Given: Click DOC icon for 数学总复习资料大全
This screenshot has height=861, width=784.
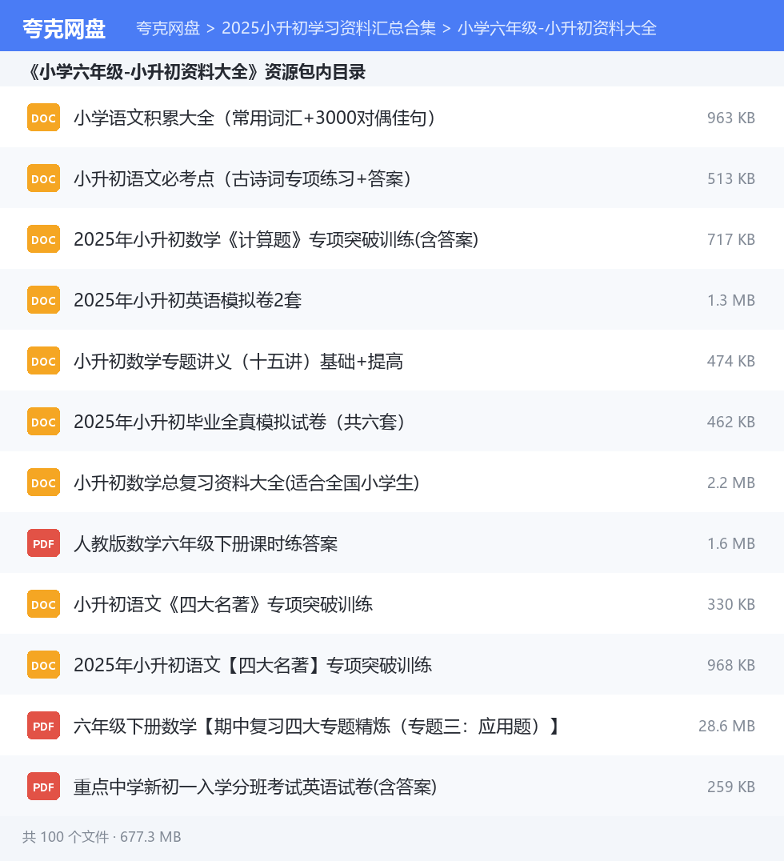Looking at the screenshot, I should click(43, 483).
